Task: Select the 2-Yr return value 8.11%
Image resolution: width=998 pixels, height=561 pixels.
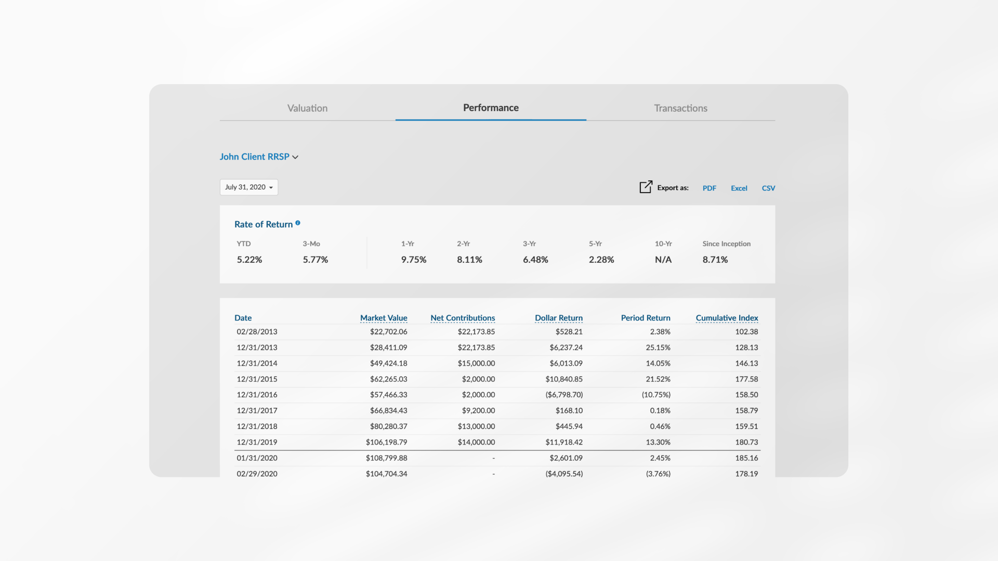Action: coord(469,260)
